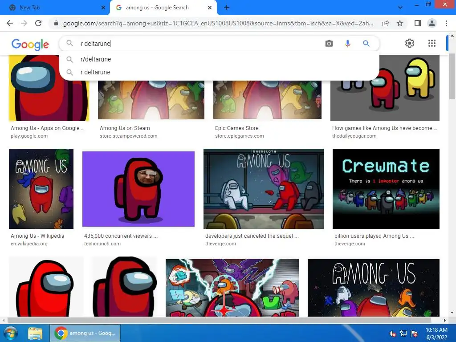Follow the Epic Games Store title link
The image size is (456, 342).
(237, 128)
